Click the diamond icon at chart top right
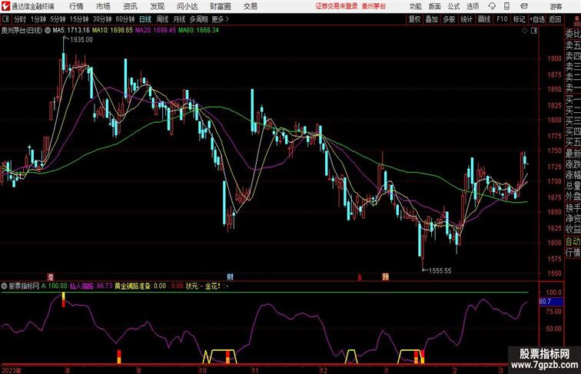Image resolution: width=581 pixels, height=374 pixels. point(525,31)
